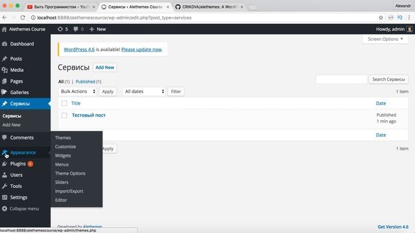Open the WordPress 4.6 link

(x=79, y=49)
